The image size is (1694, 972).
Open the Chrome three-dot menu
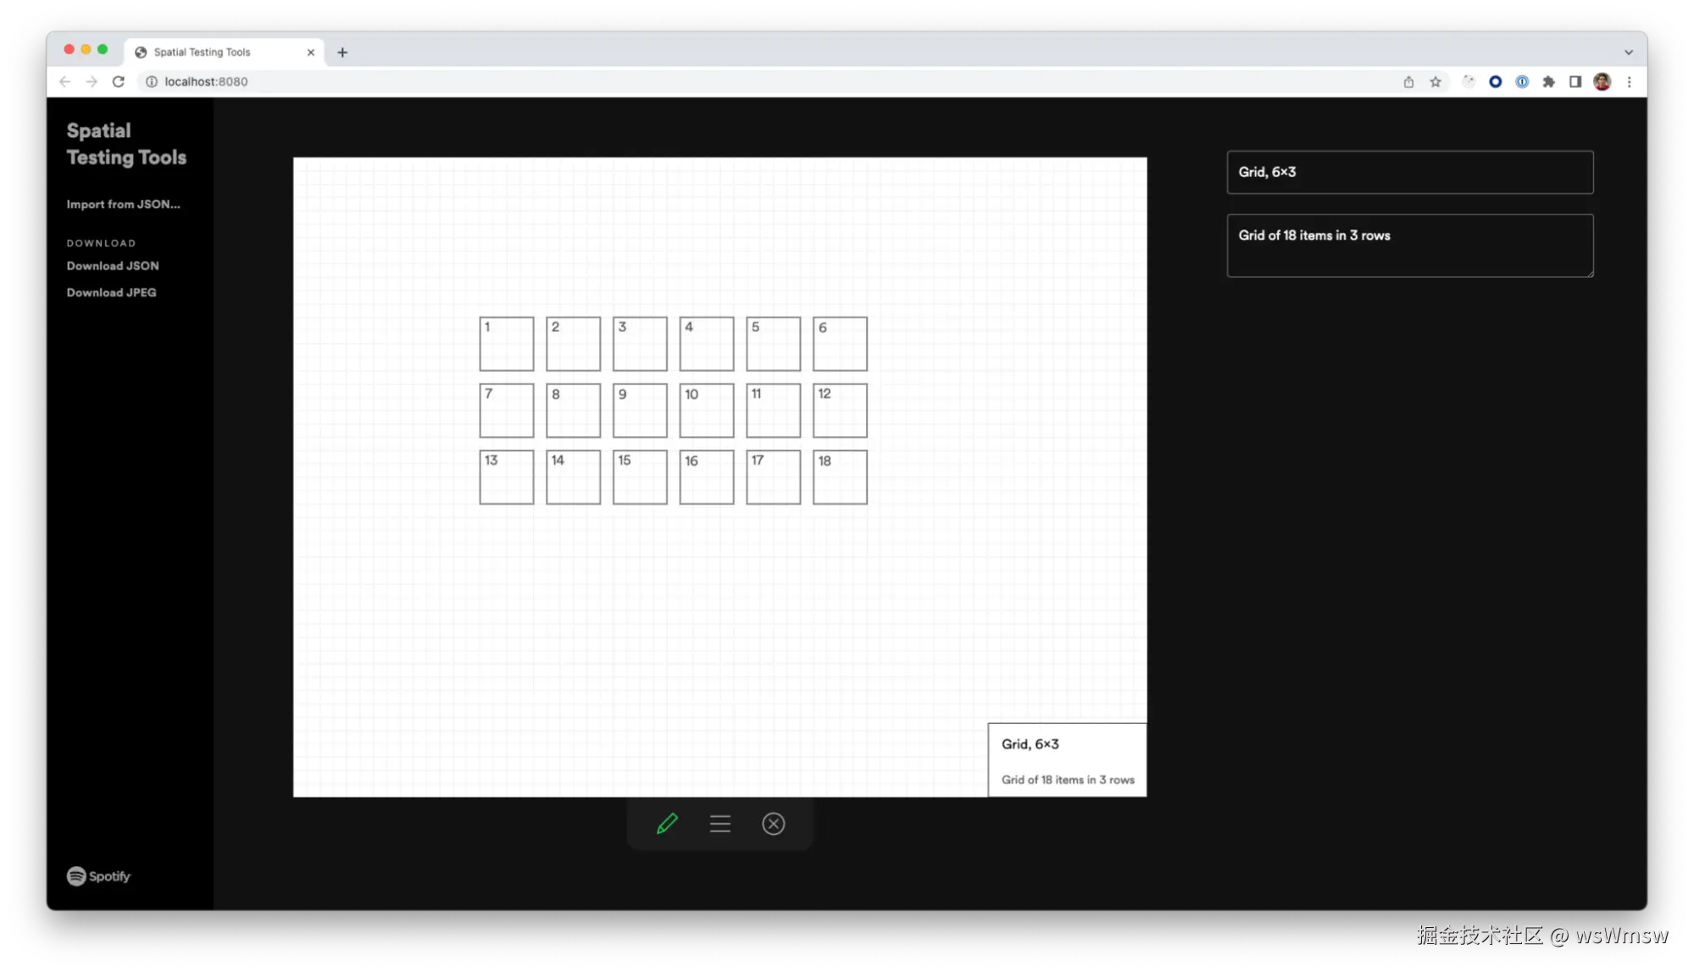tap(1629, 82)
